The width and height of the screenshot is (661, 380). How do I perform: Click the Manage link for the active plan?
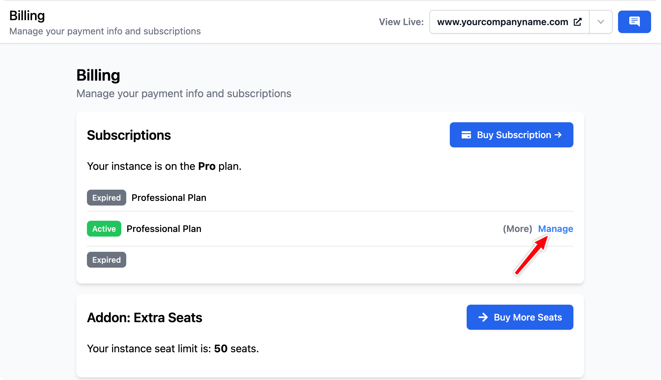click(x=556, y=229)
